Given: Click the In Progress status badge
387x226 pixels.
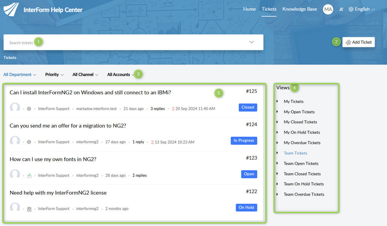Looking at the screenshot, I should pyautogui.click(x=244, y=141).
